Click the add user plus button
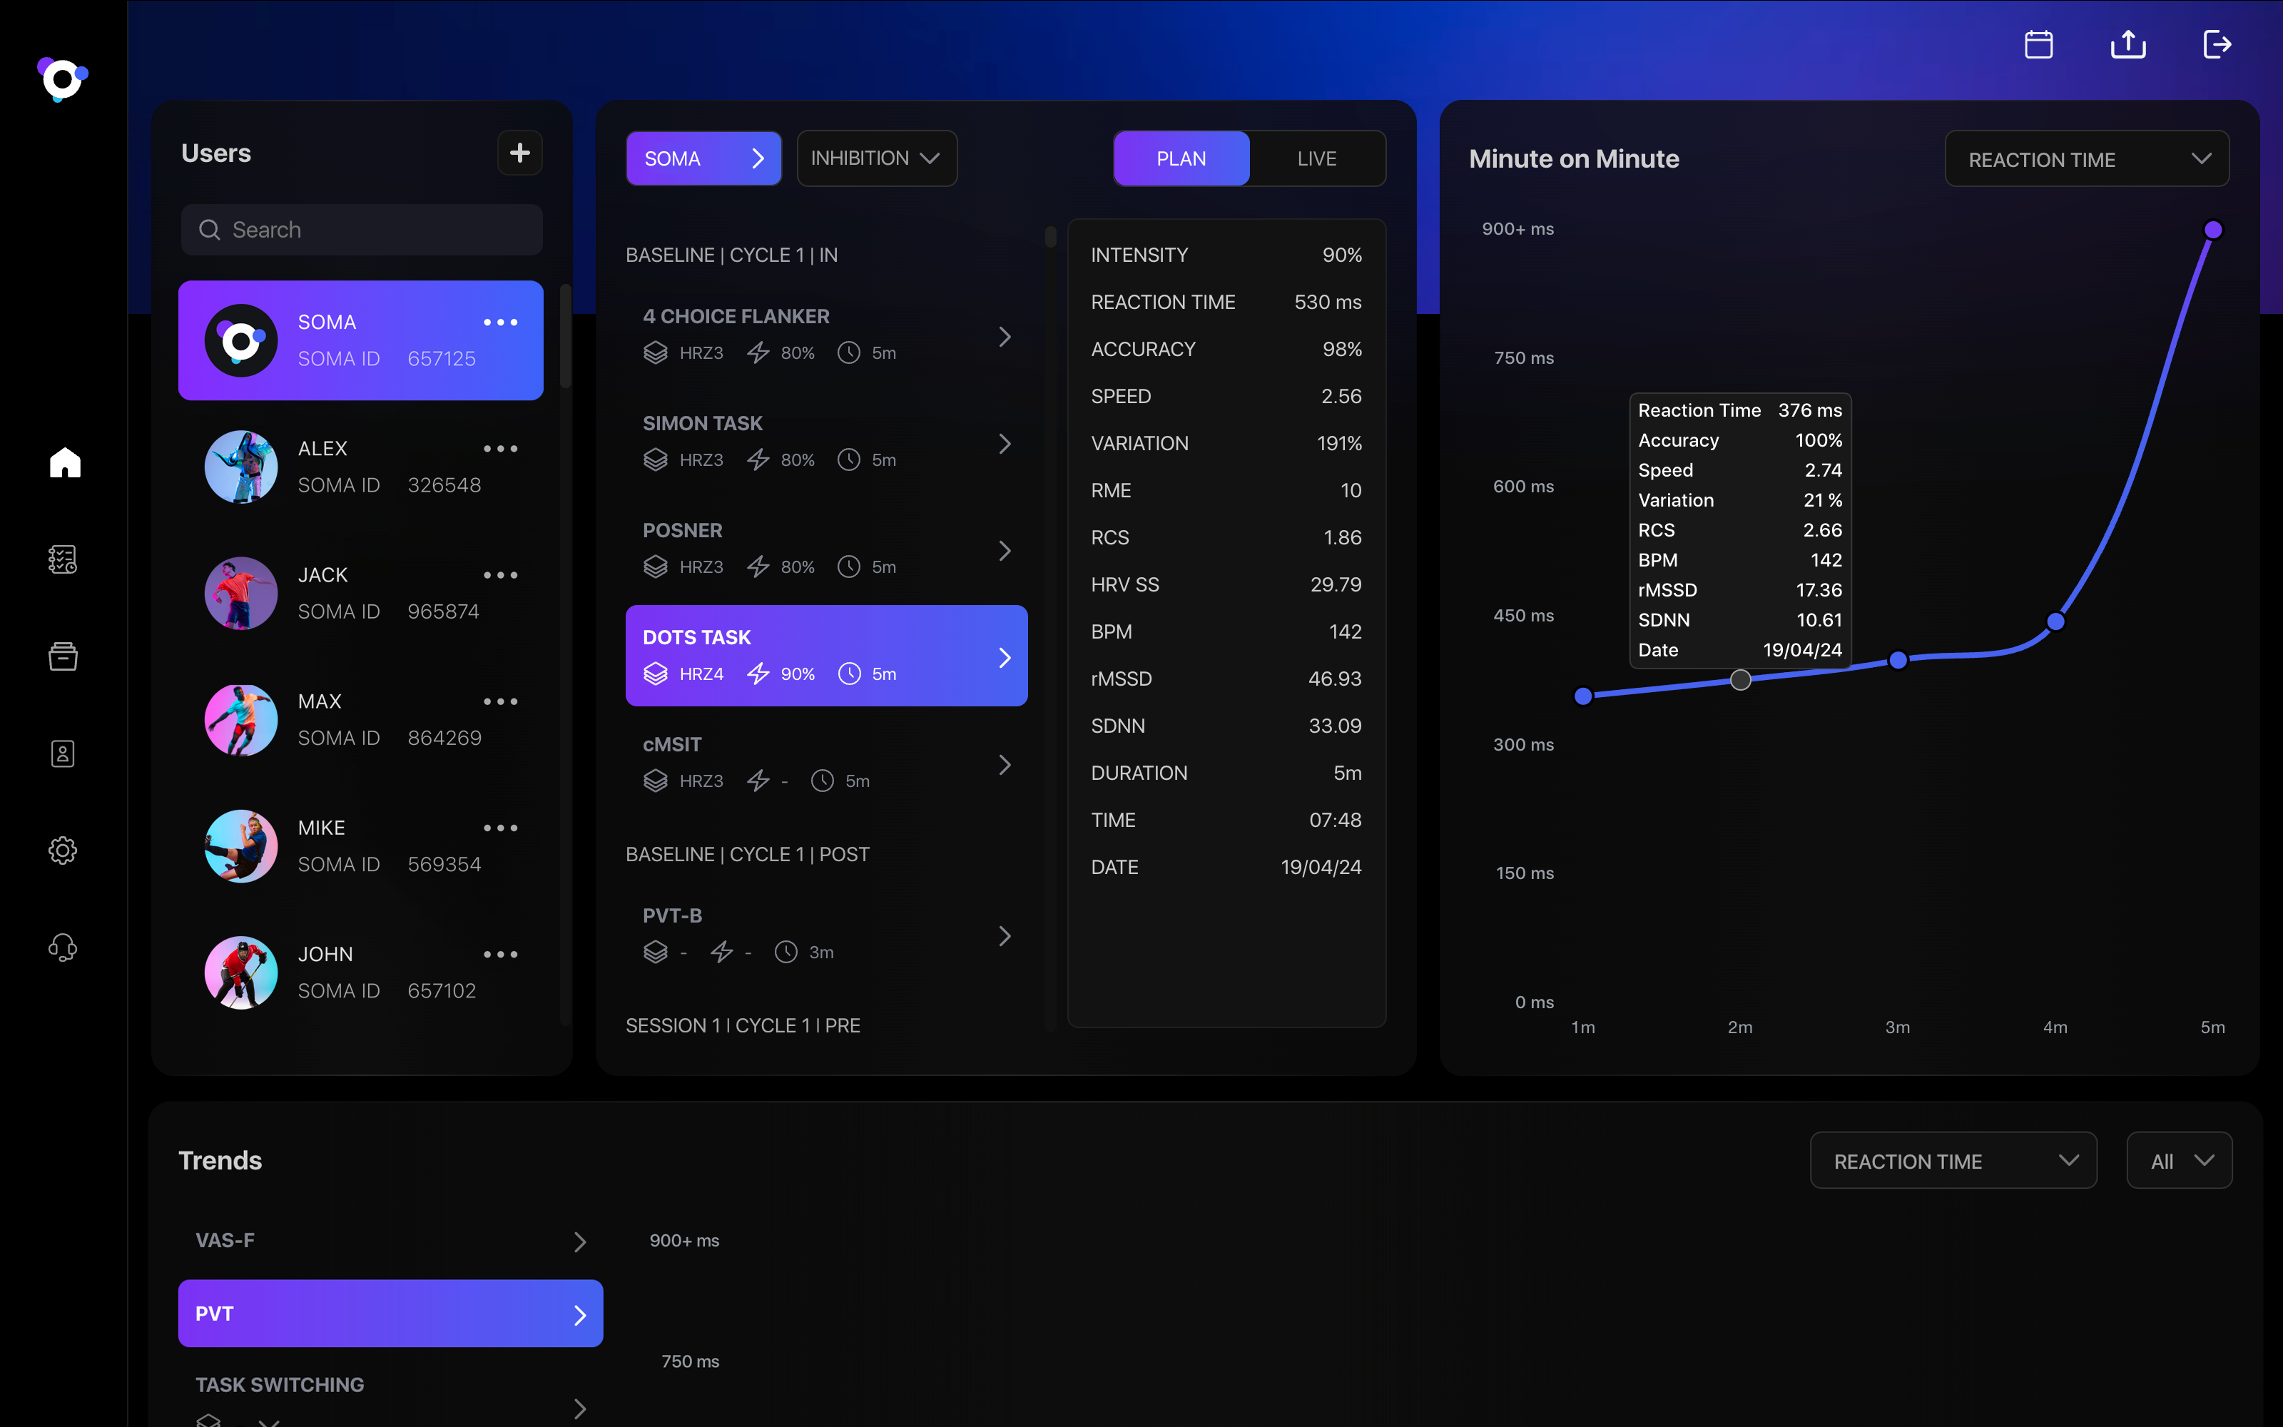Image resolution: width=2283 pixels, height=1427 pixels. (519, 153)
